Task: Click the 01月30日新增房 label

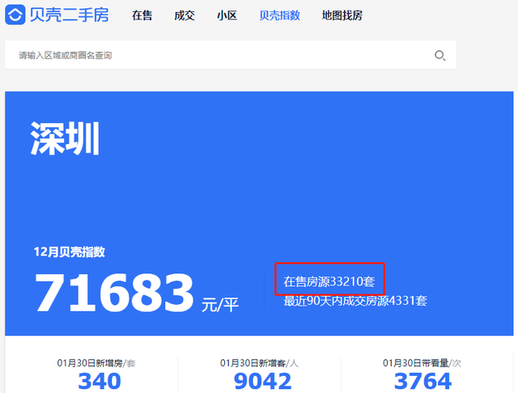Action: [96, 363]
